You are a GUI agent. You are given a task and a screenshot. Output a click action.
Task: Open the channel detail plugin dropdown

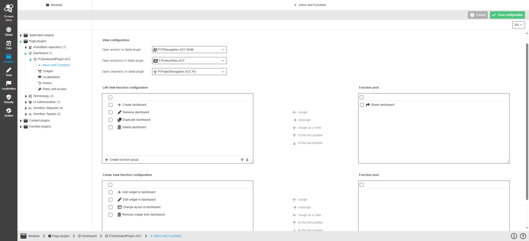[189, 72]
